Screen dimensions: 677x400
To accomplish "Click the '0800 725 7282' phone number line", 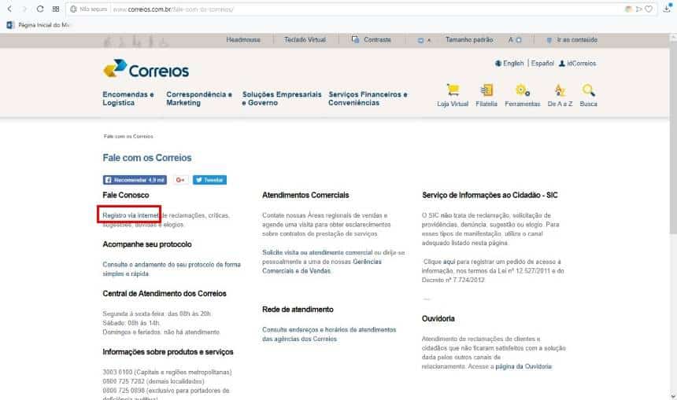I will pos(154,381).
